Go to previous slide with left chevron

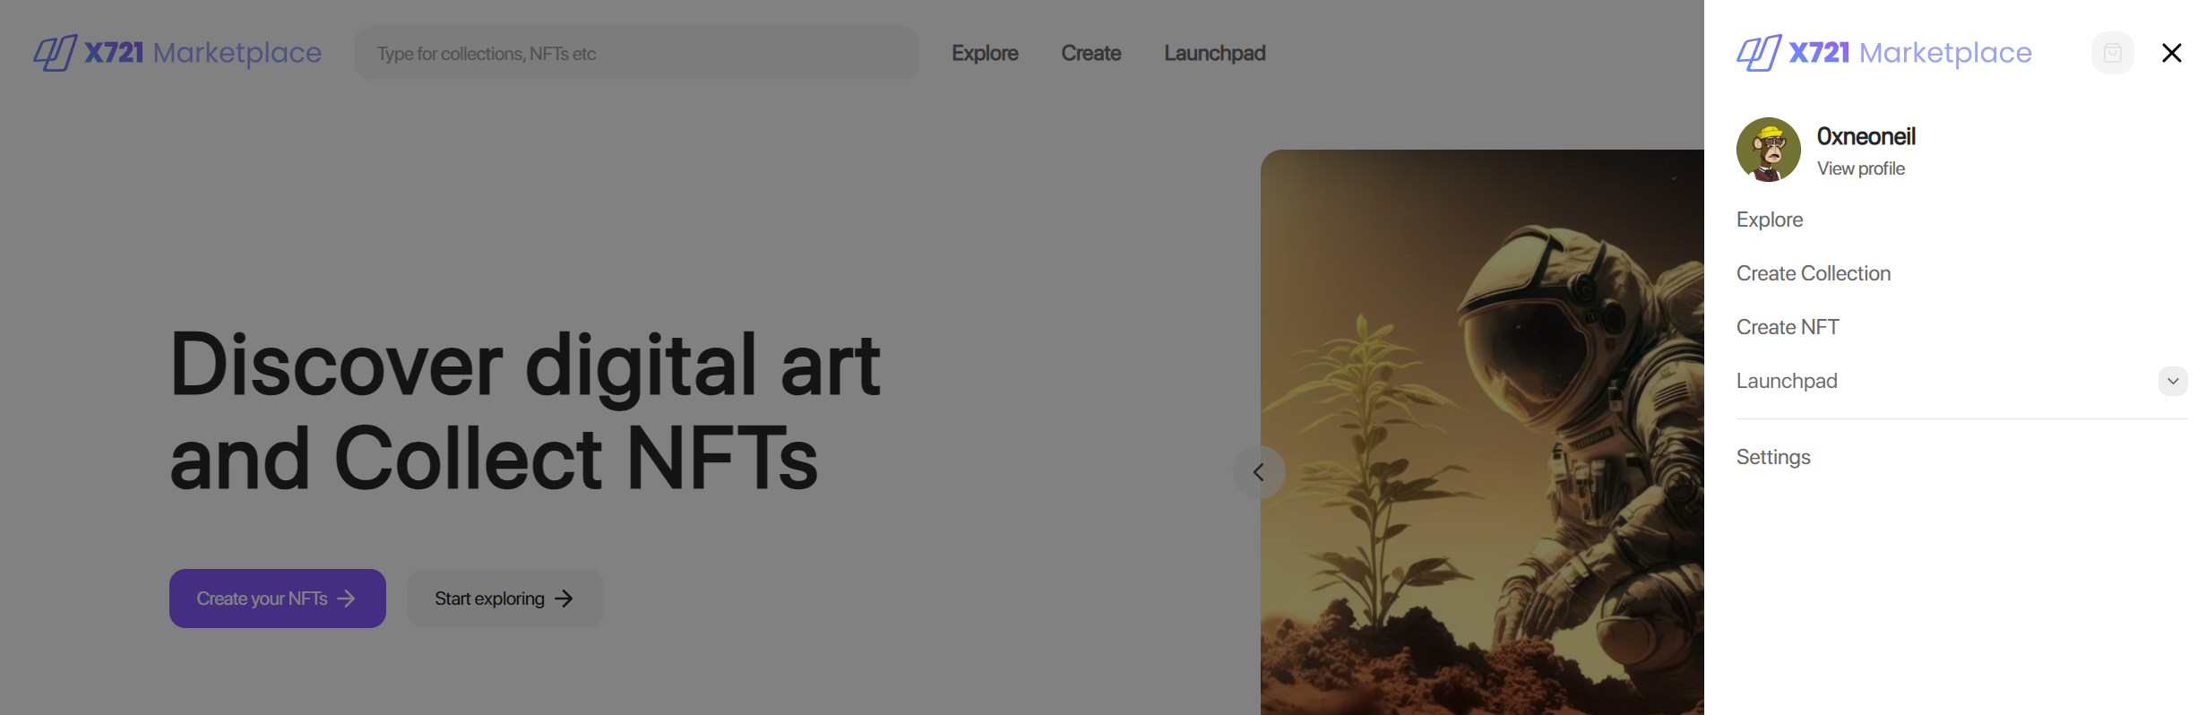point(1258,472)
